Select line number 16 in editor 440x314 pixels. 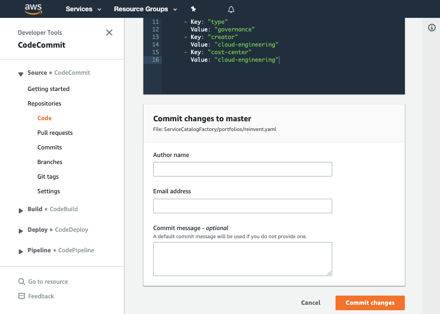[x=155, y=60]
